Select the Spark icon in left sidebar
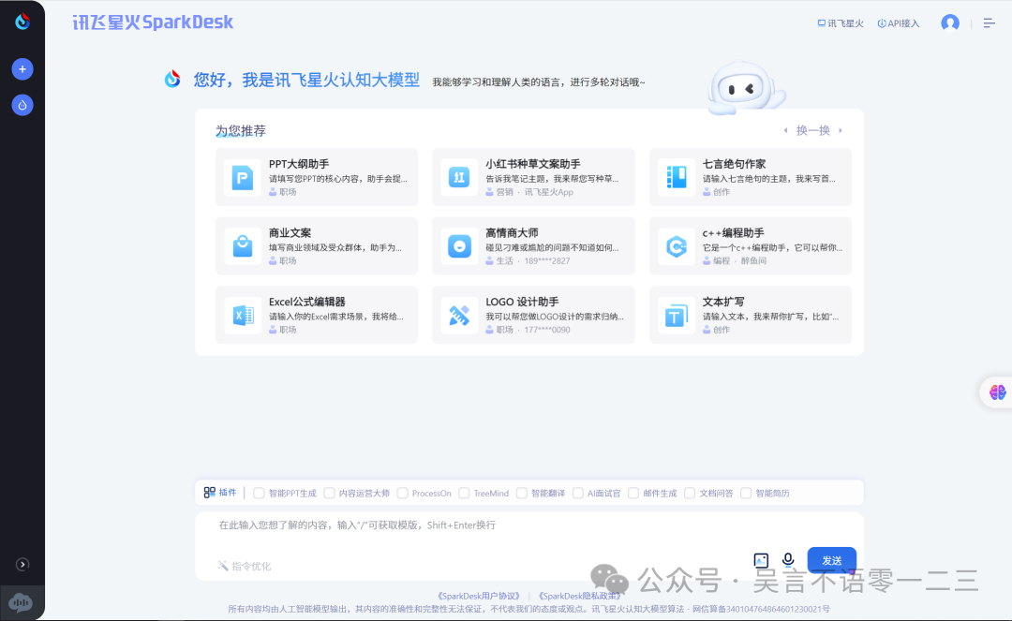 click(x=22, y=105)
